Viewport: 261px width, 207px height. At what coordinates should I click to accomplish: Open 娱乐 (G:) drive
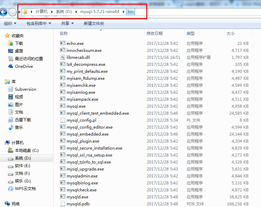[x=19, y=181]
